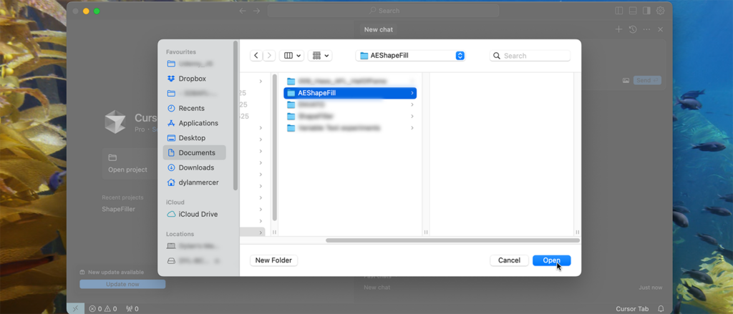Click the iCloud Drive cloud icon
This screenshot has height=314, width=733.
(171, 214)
